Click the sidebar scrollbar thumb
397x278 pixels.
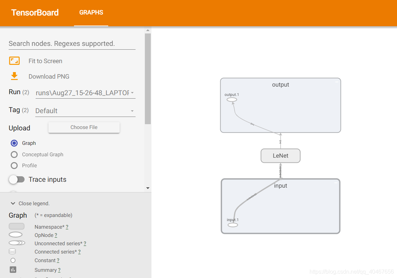[148, 79]
